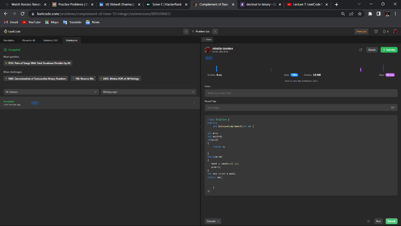The height and width of the screenshot is (226, 401).
Task: Open 1010 Pairs of Songs problem
Action: tap(38, 63)
